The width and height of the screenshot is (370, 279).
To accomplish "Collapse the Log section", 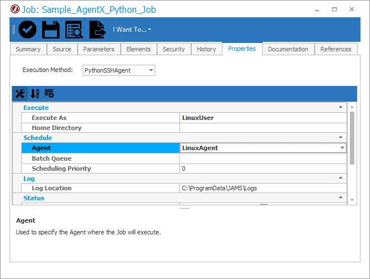I will [340, 177].
